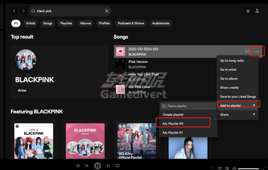Click the Featuring BLACKPINK heading
The width and height of the screenshot is (268, 170).
(37, 112)
